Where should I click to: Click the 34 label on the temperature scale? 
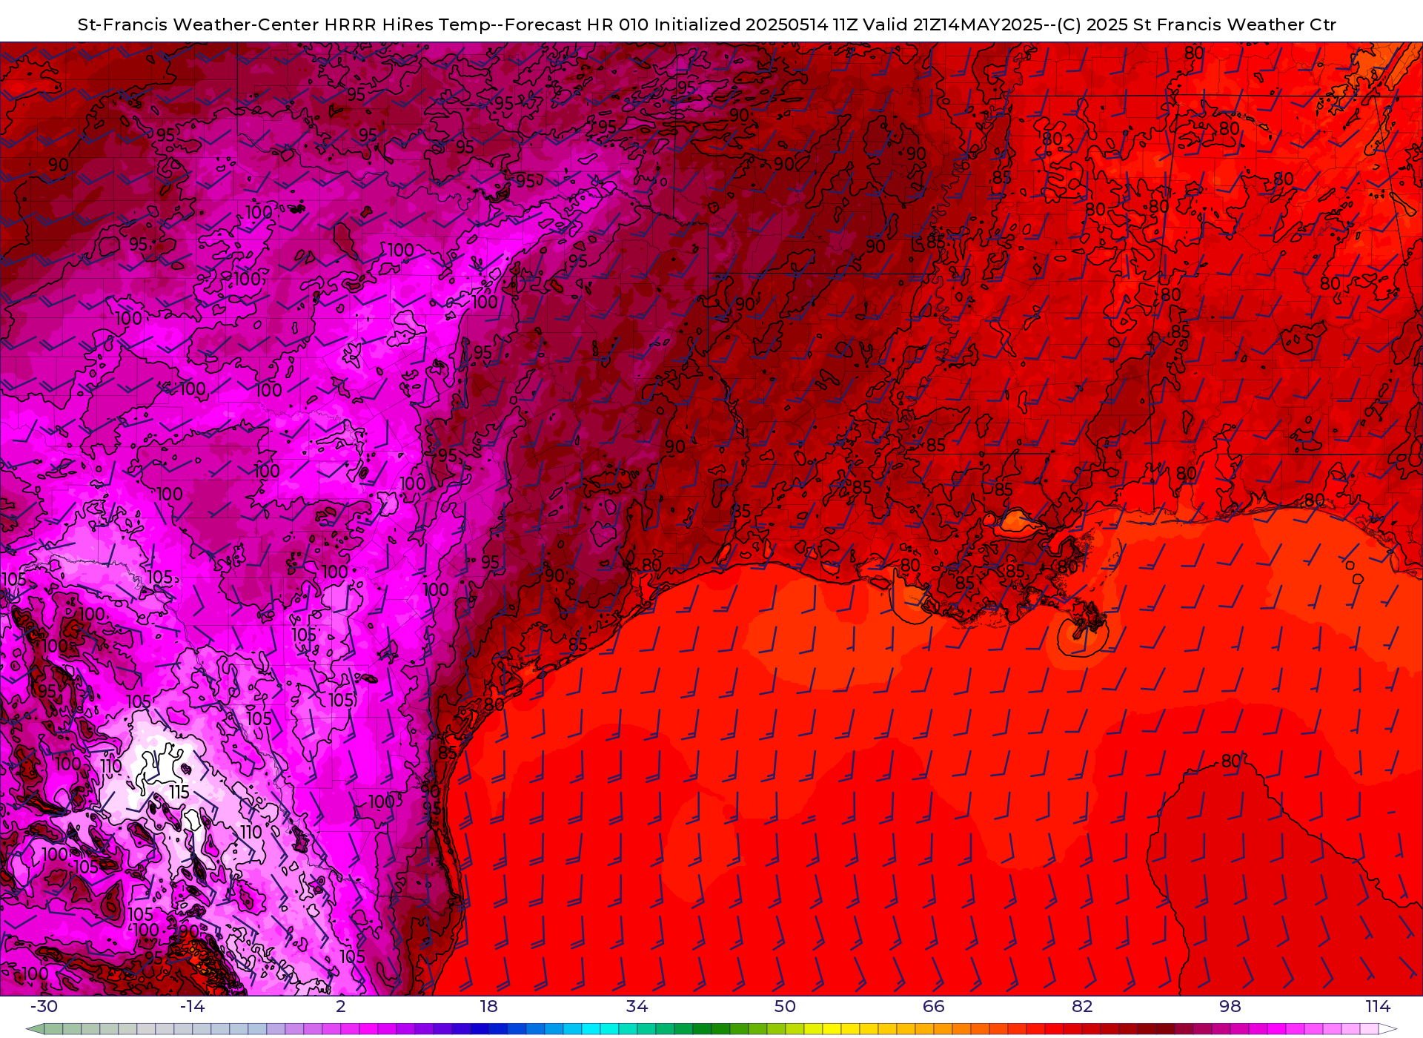point(637,1006)
